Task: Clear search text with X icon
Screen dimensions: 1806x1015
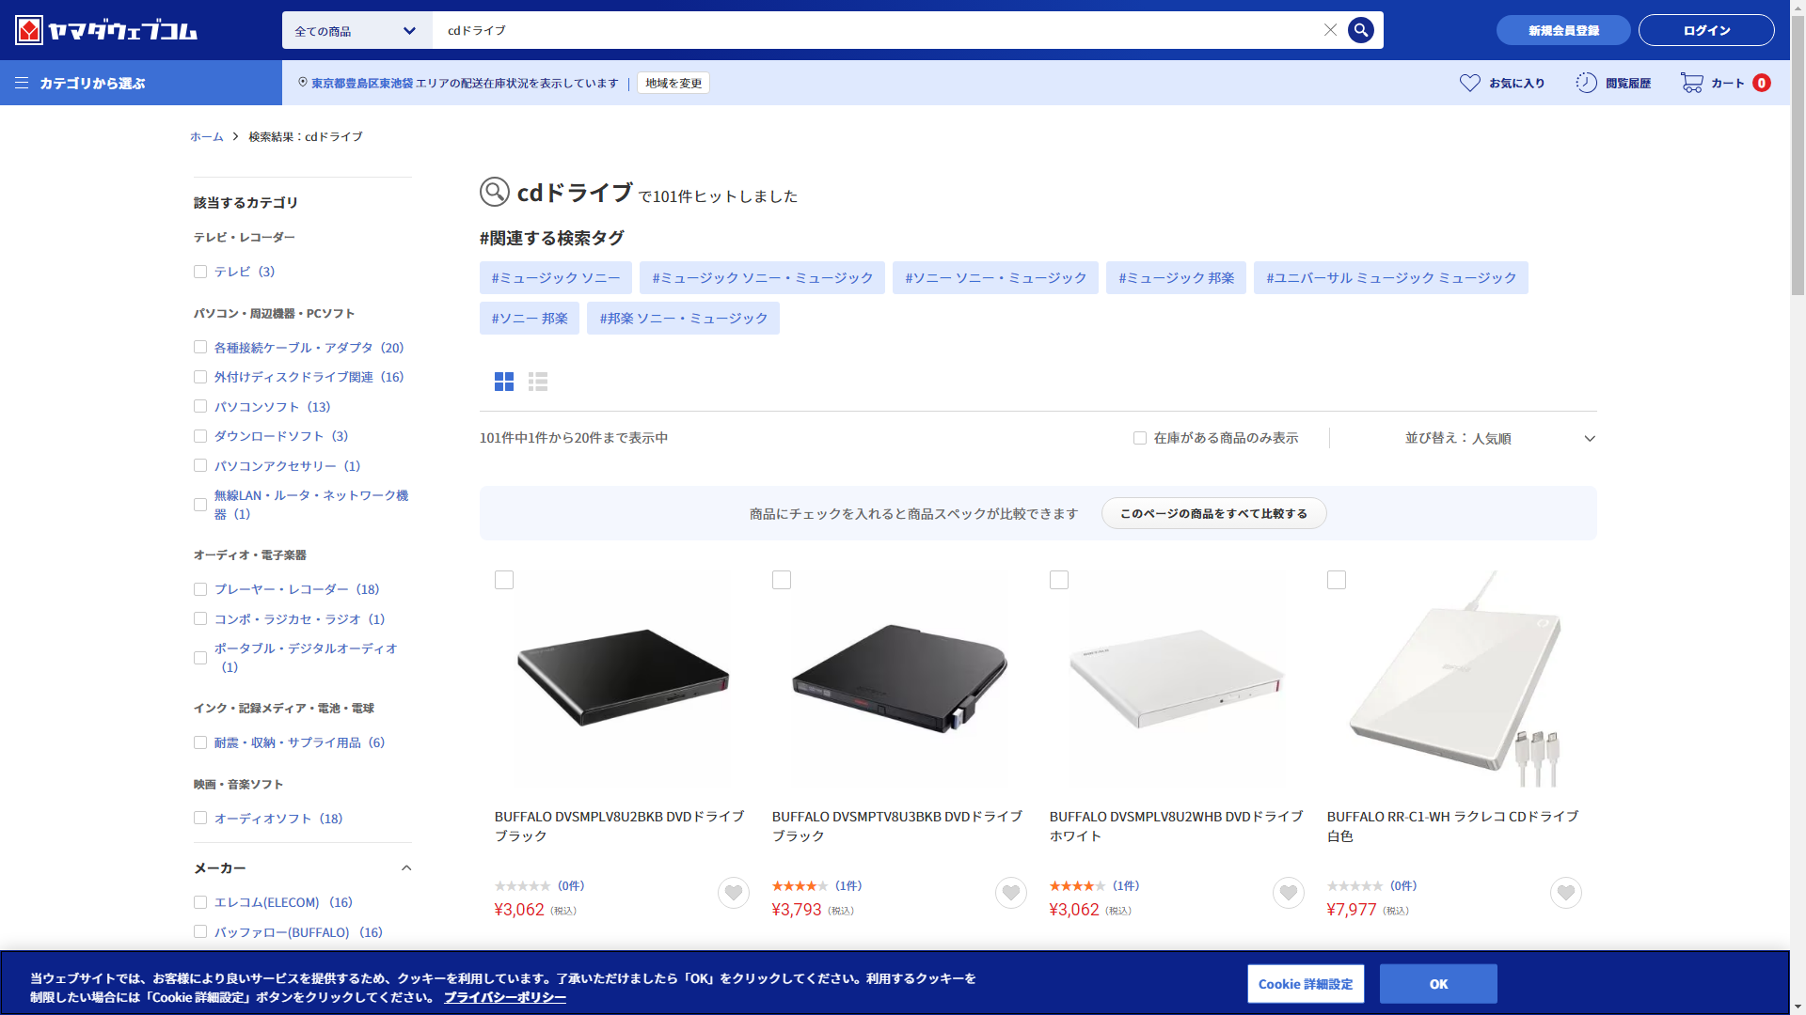Action: coord(1330,30)
